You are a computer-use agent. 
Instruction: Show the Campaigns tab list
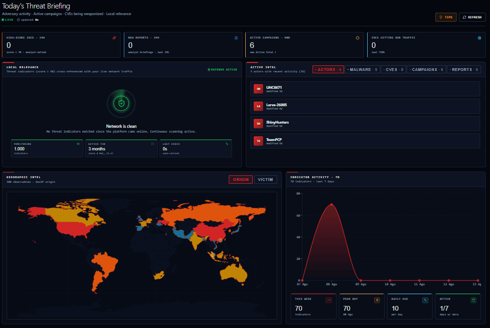(x=426, y=70)
